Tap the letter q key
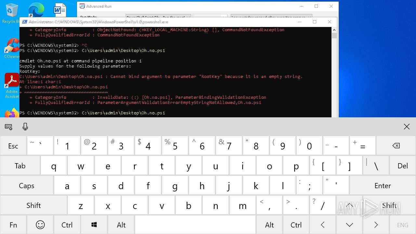Screen dimensions: 416x234 (x=54, y=166)
